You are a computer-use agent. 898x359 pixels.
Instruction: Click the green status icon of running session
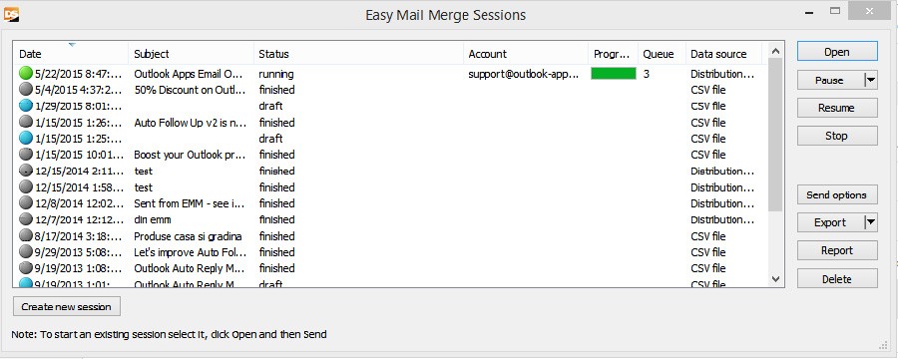point(26,73)
